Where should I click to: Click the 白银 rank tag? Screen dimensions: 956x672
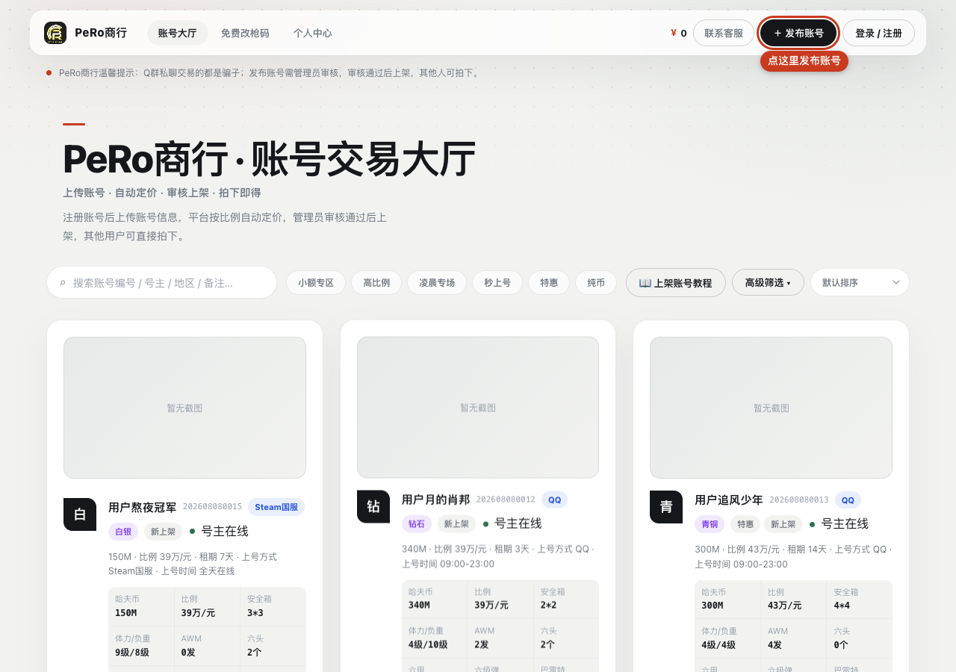point(123,532)
